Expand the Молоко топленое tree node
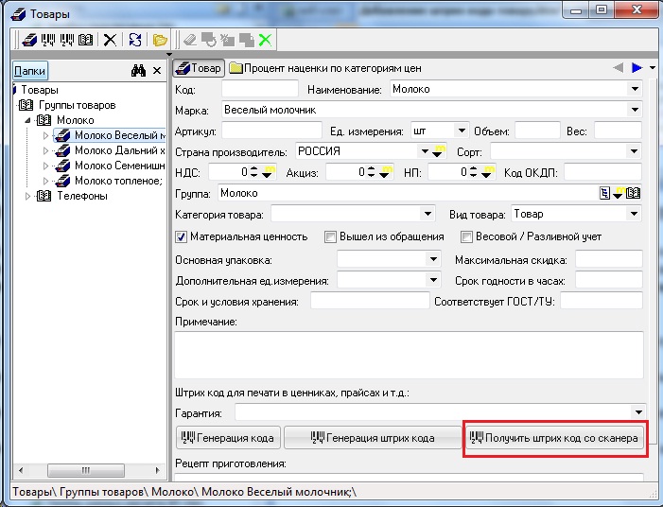 45,181
